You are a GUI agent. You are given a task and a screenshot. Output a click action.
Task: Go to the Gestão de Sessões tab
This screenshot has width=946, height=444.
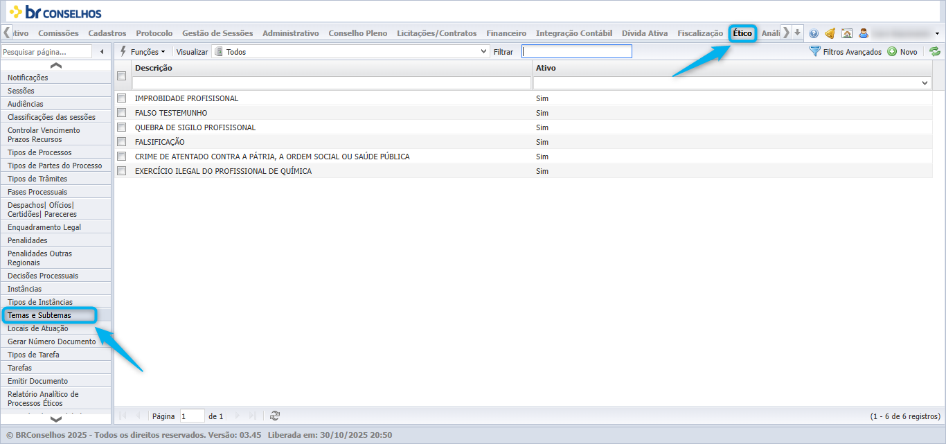pos(217,33)
